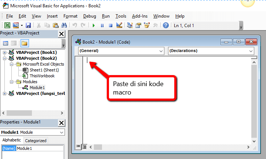The width and height of the screenshot is (266, 159).
Task: Close the Properties - Module1 pane
Action: click(x=61, y=123)
